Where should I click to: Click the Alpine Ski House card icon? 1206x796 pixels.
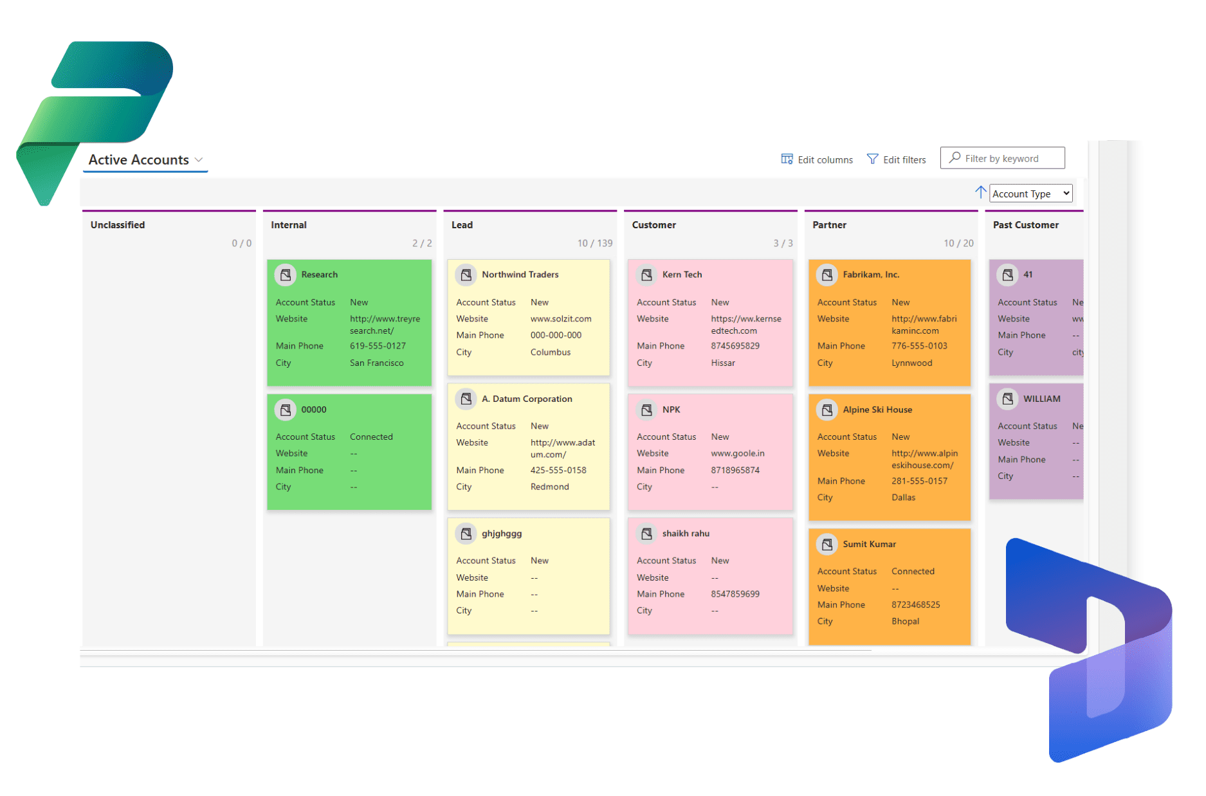point(827,410)
